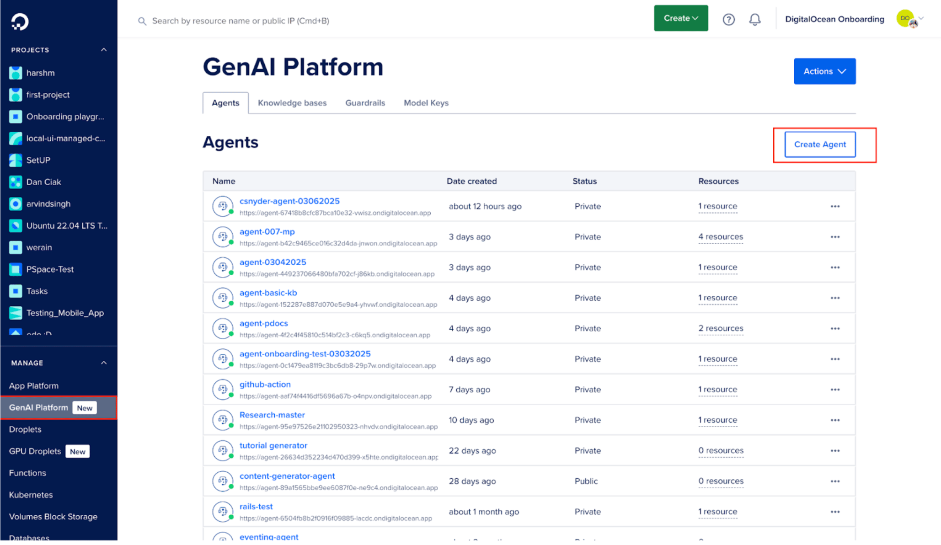This screenshot has height=545, width=941.
Task: Click the agent icon for github-action
Action: (x=223, y=390)
